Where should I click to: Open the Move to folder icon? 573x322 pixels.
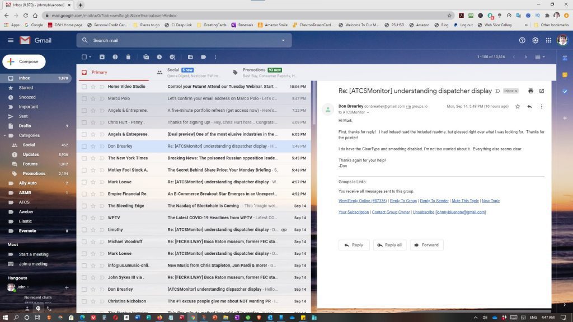pyautogui.click(x=190, y=57)
